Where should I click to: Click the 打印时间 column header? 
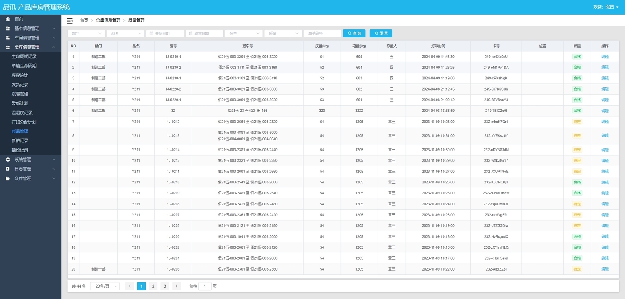point(438,46)
